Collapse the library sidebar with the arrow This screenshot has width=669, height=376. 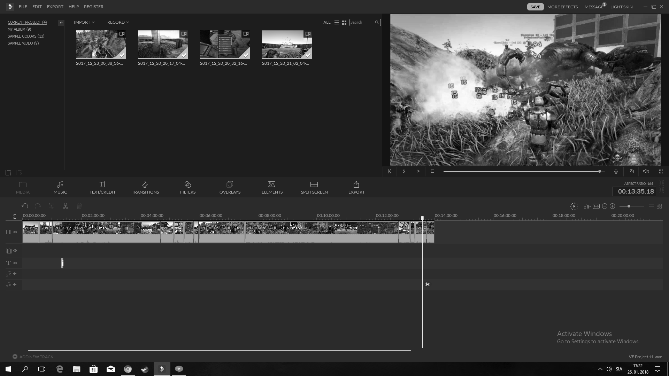pyautogui.click(x=61, y=23)
